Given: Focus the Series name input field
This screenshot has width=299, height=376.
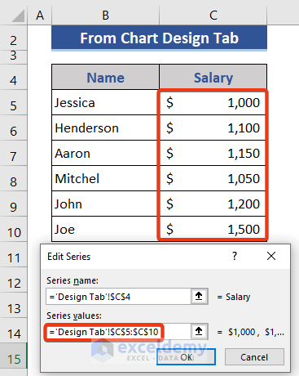Looking at the screenshot, I should (119, 297).
